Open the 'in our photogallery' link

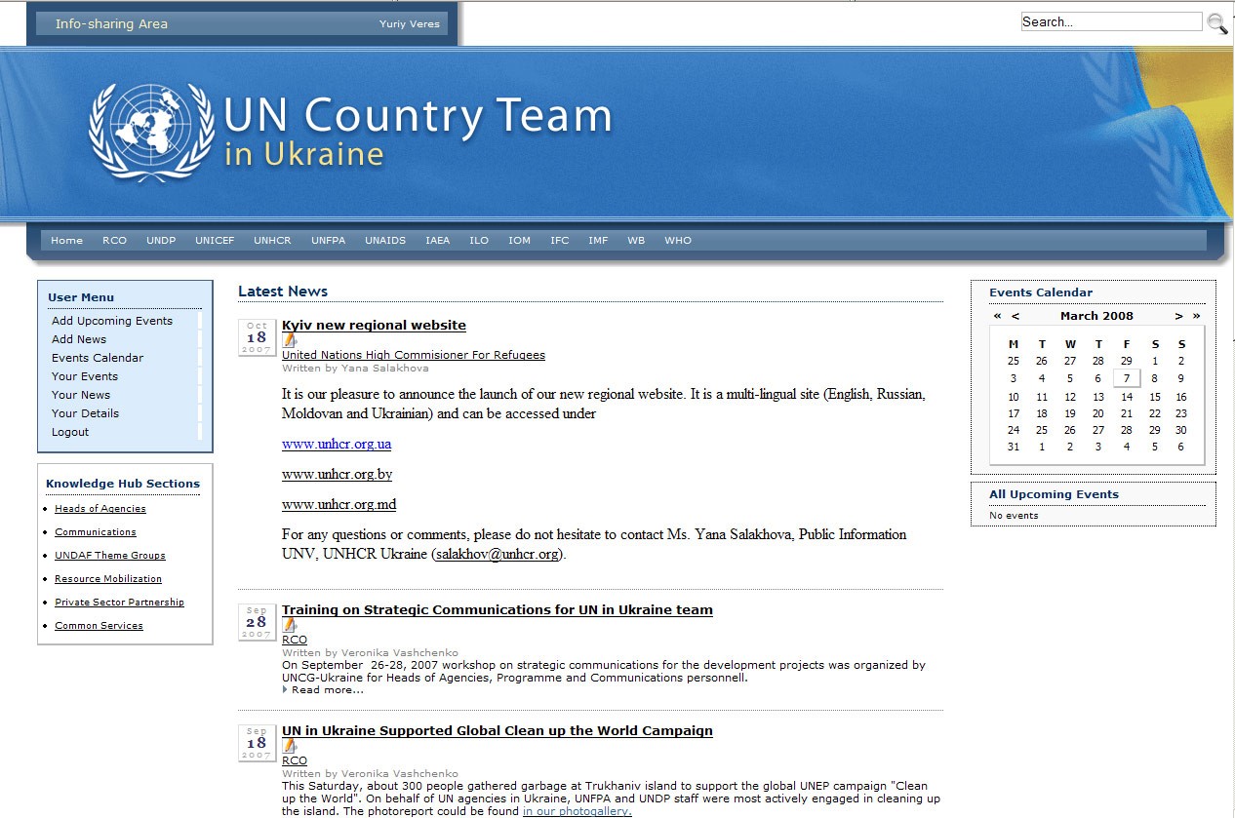point(577,811)
